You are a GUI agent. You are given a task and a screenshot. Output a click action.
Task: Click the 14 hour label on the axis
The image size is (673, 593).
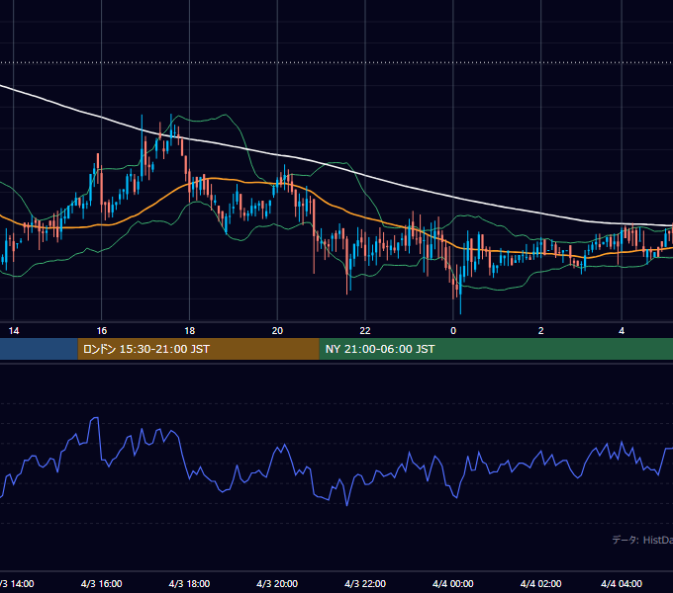click(14, 331)
